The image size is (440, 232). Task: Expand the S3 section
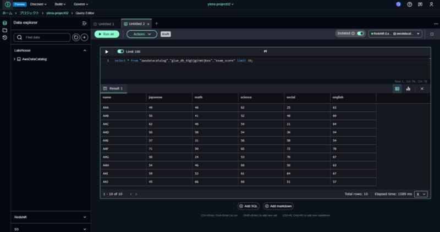pyautogui.click(x=84, y=229)
